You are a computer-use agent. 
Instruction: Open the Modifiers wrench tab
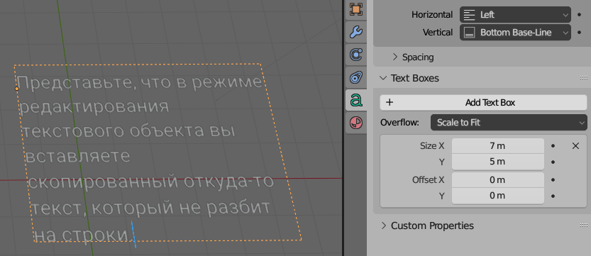(356, 33)
